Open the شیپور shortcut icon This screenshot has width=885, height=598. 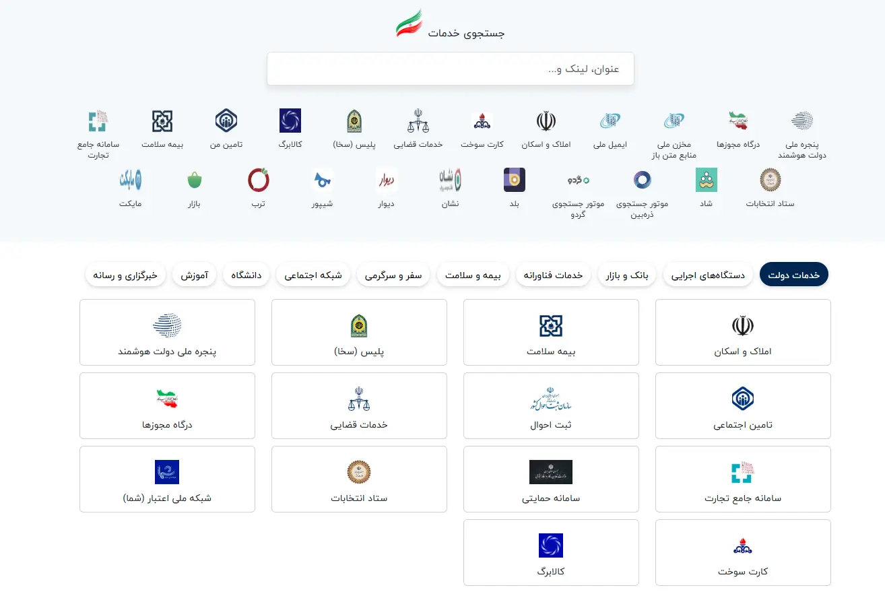(323, 180)
